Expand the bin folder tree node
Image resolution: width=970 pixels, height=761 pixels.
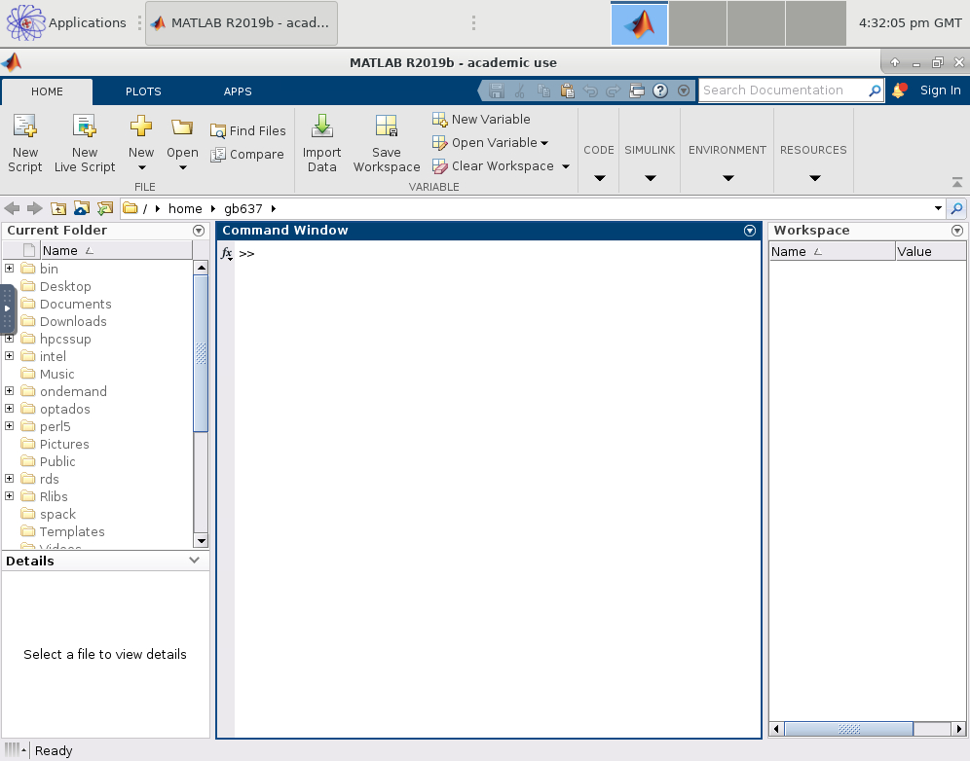pyautogui.click(x=10, y=269)
